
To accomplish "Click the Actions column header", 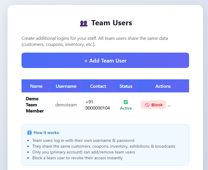I will (163, 86).
